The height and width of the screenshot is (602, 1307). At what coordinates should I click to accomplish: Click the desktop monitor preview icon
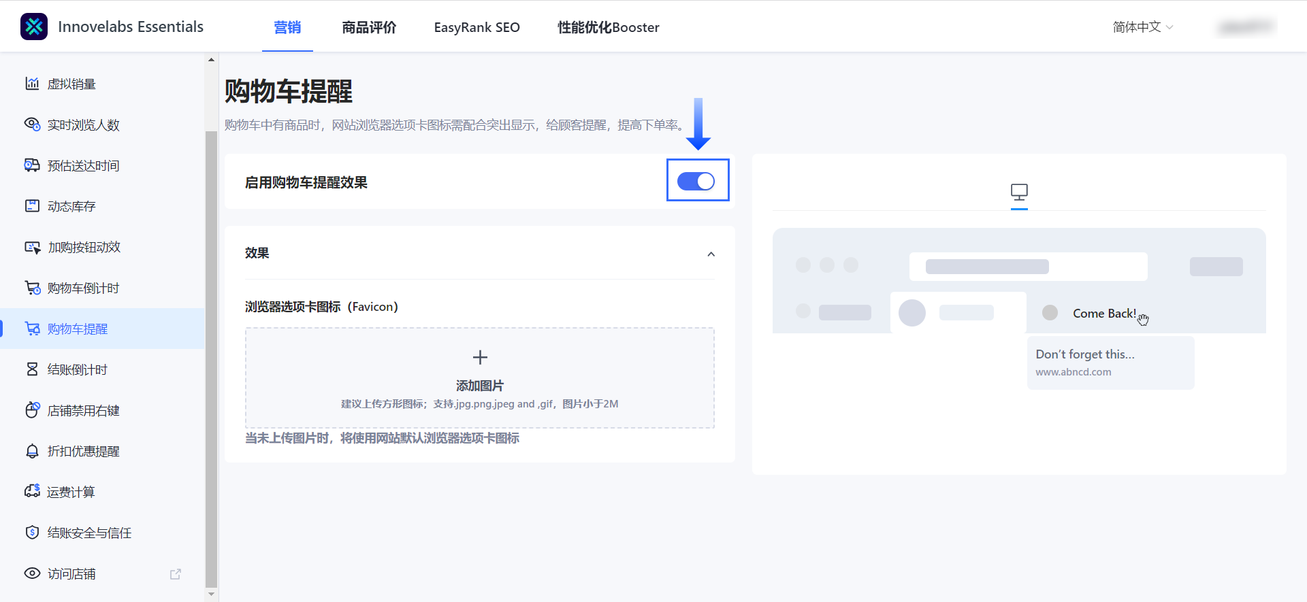(x=1019, y=193)
